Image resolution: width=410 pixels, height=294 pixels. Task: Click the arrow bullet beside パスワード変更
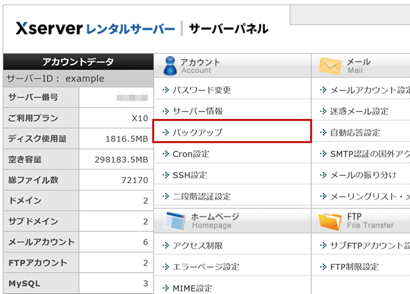tap(166, 90)
